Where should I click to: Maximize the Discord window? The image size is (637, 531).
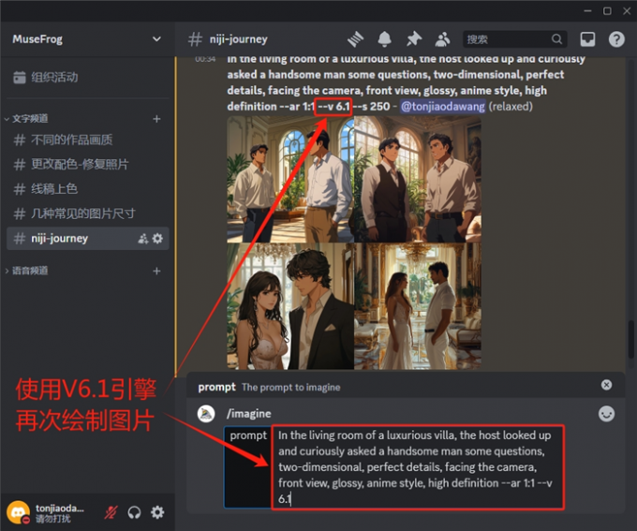[x=607, y=11]
